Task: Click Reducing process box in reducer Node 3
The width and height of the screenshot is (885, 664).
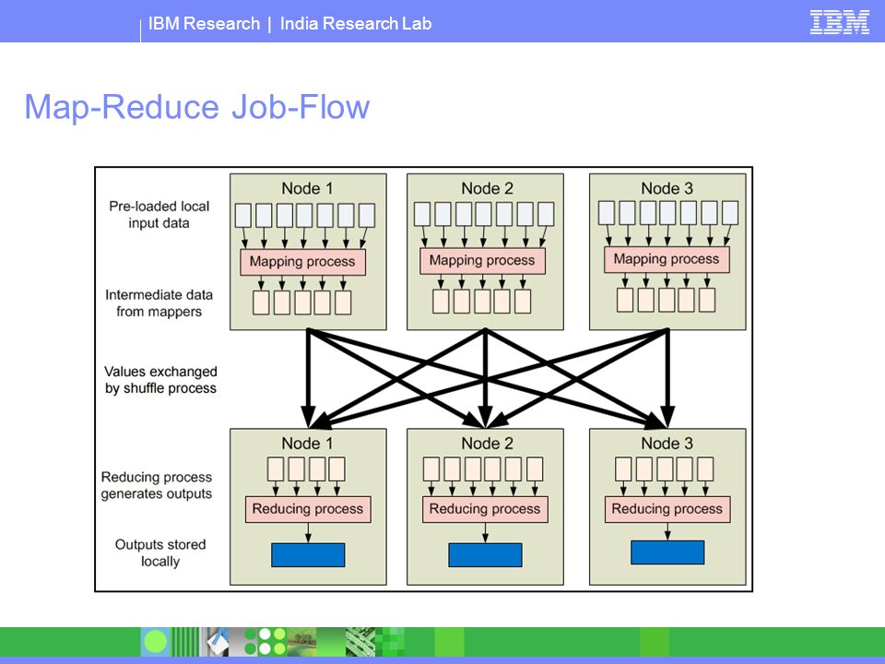Action: (667, 509)
